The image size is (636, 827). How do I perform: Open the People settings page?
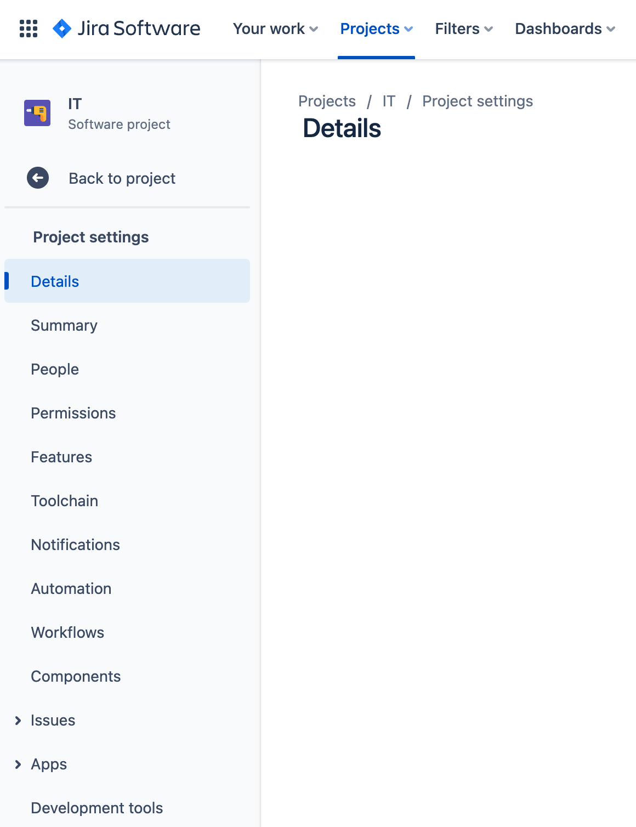[54, 369]
